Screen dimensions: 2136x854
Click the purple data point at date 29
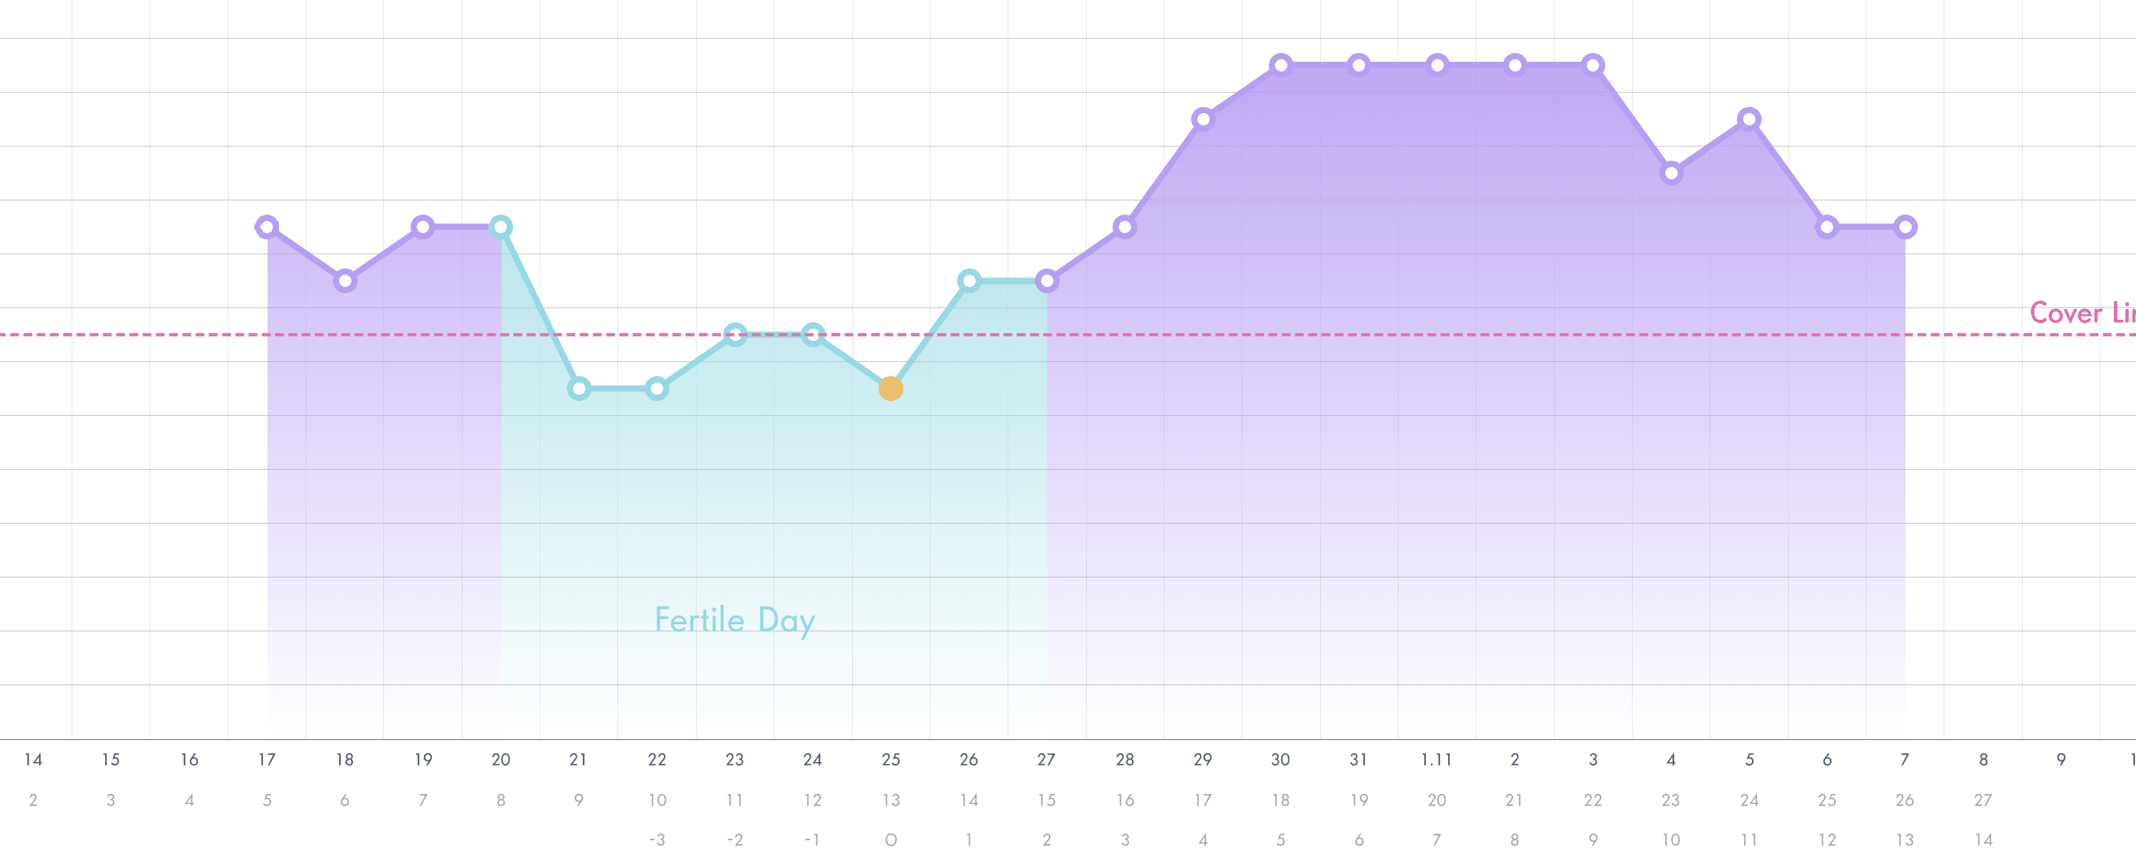[x=1203, y=119]
